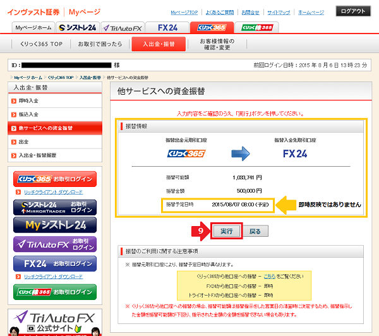Image resolution: width=379 pixels, height=336 pixels.
Task: Click the FX24 お取引ログイン blue button
Action: [x=55, y=263]
